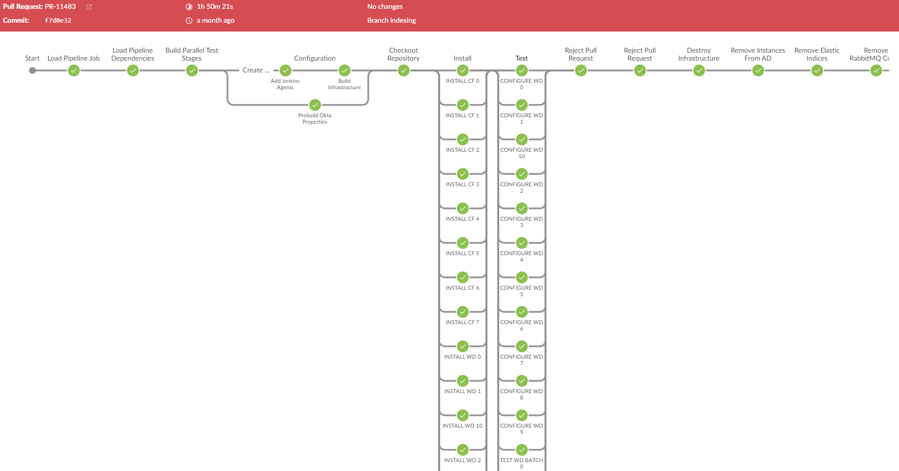The height and width of the screenshot is (471, 899).
Task: Click the Remove Elastic Indices stage node
Action: [x=817, y=70]
